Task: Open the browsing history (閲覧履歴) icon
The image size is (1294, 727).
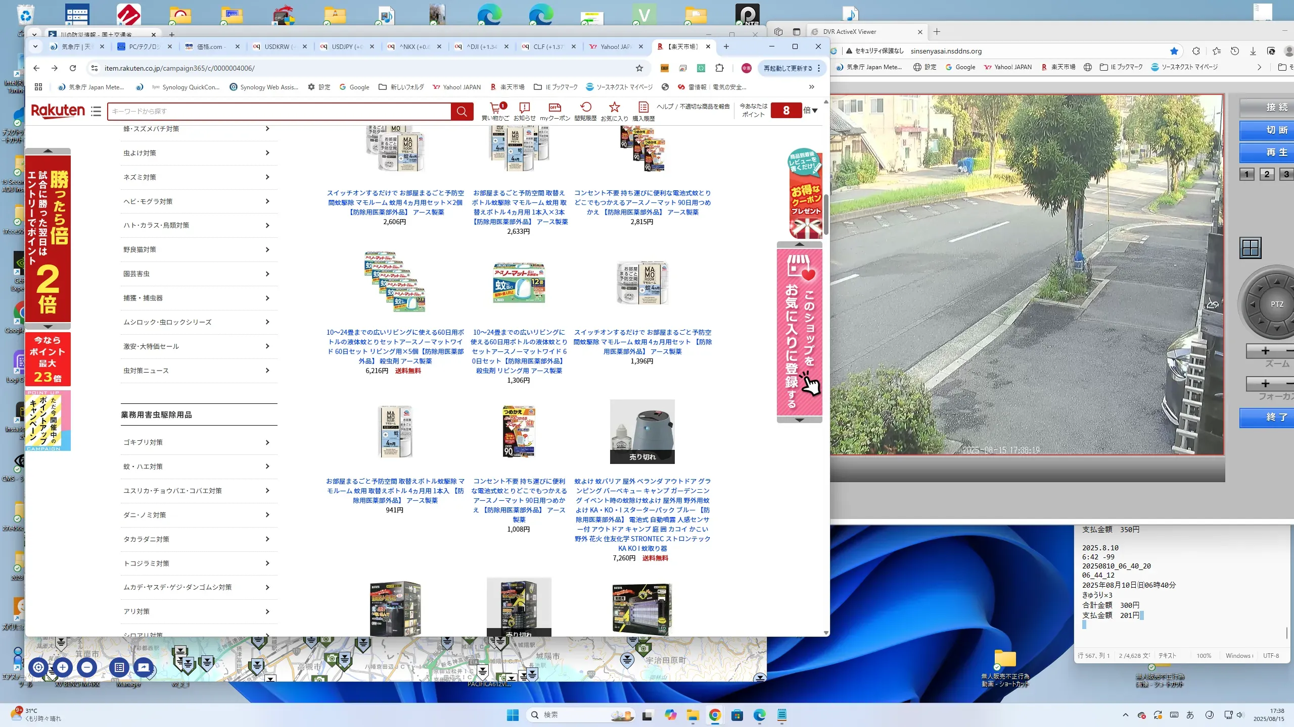Action: (585, 108)
